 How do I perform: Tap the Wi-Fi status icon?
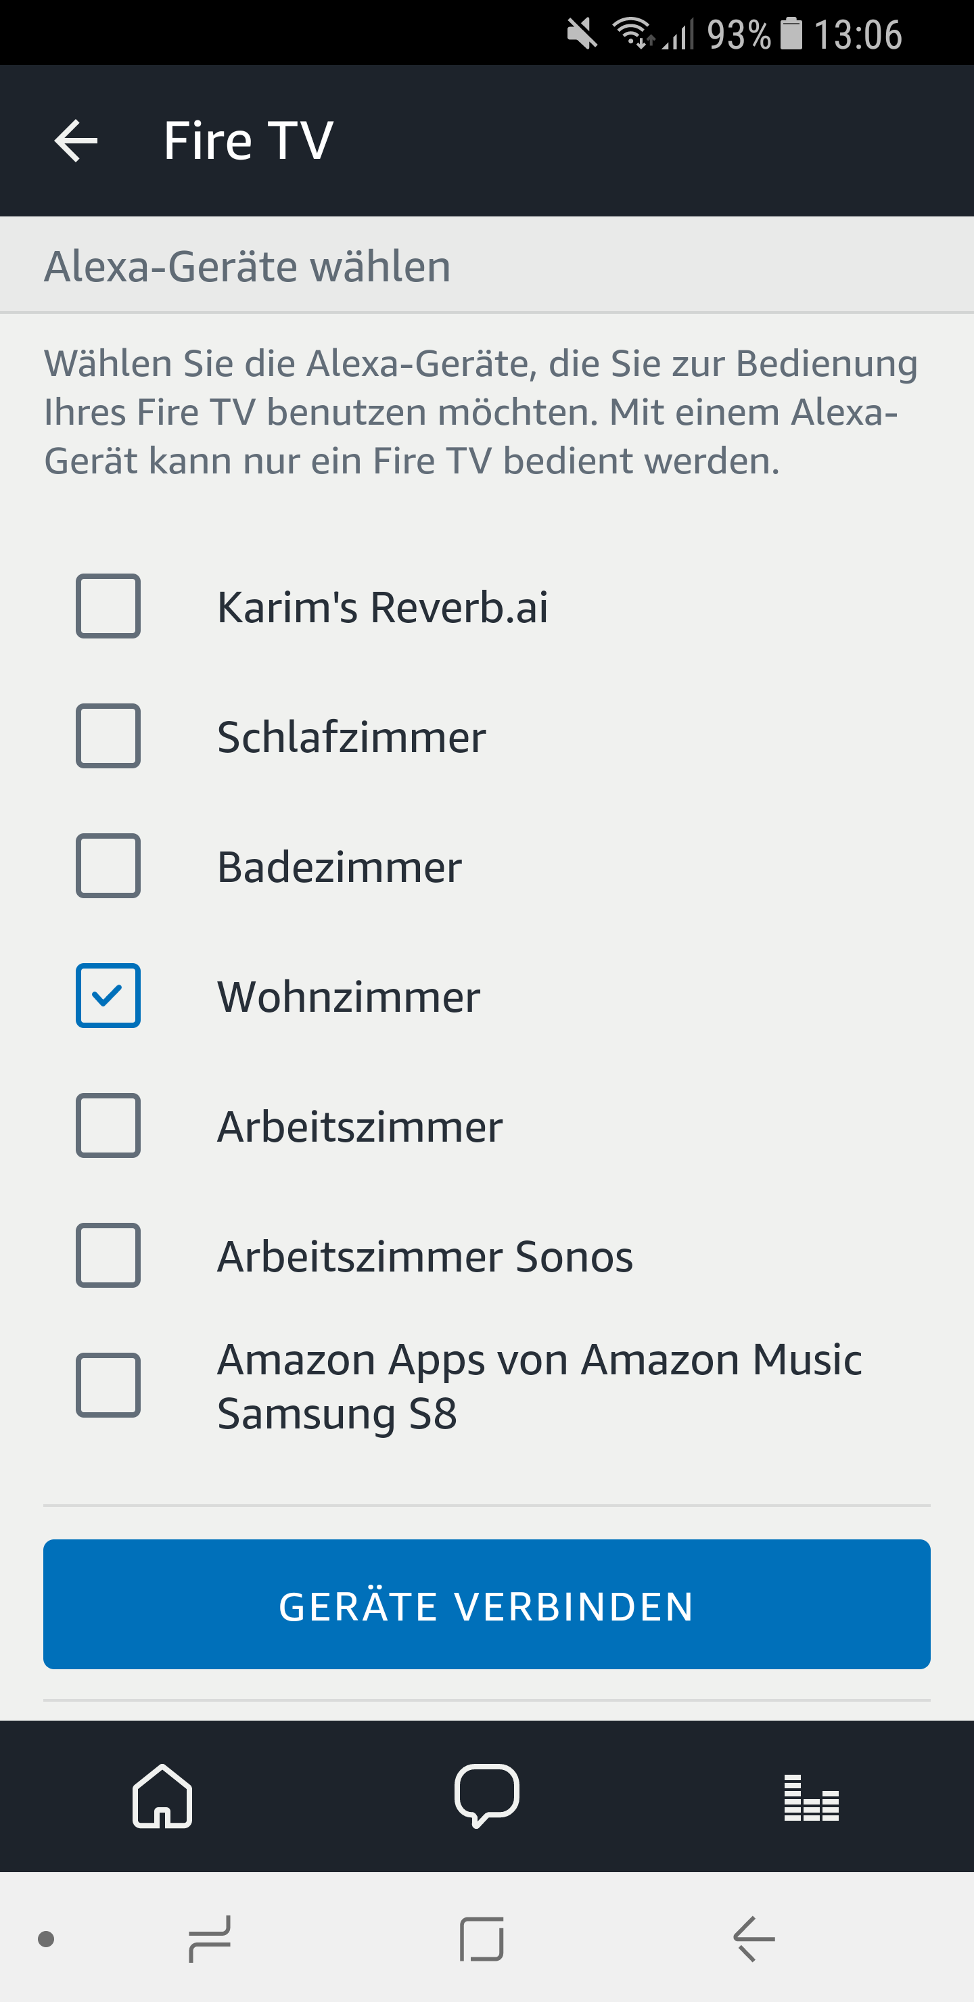coord(632,34)
